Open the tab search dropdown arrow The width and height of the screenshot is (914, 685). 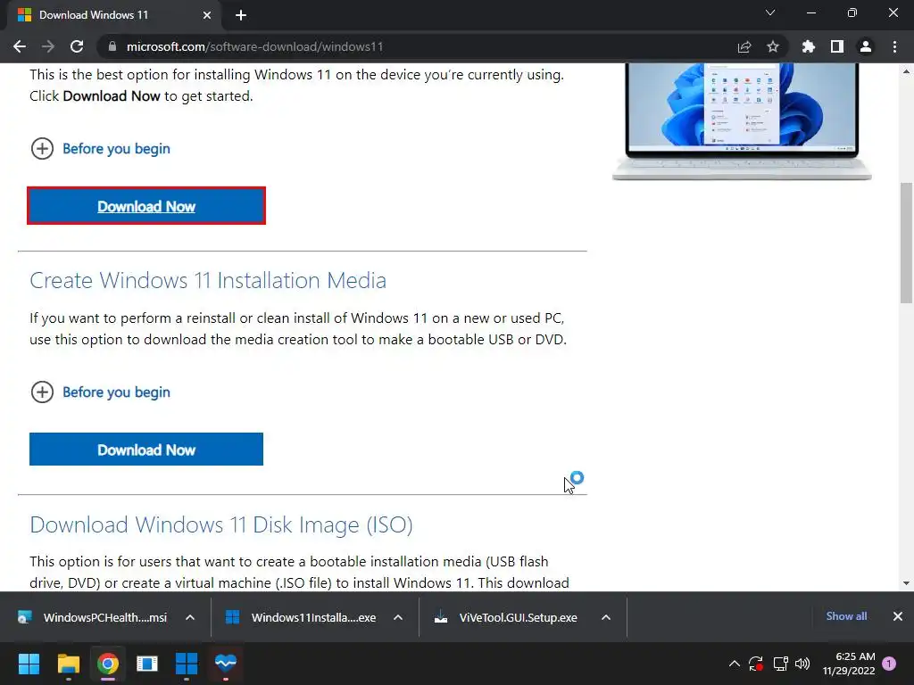[770, 12]
